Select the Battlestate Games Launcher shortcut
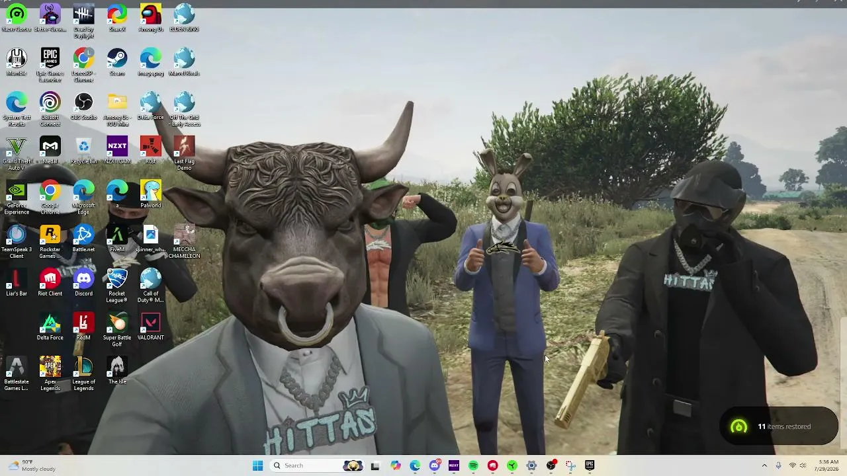 coord(17,374)
